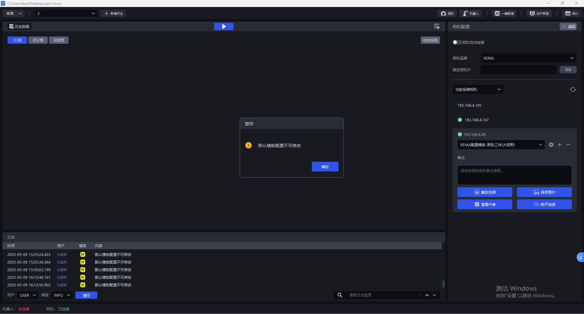Switch to the 深度图 tab

58,40
